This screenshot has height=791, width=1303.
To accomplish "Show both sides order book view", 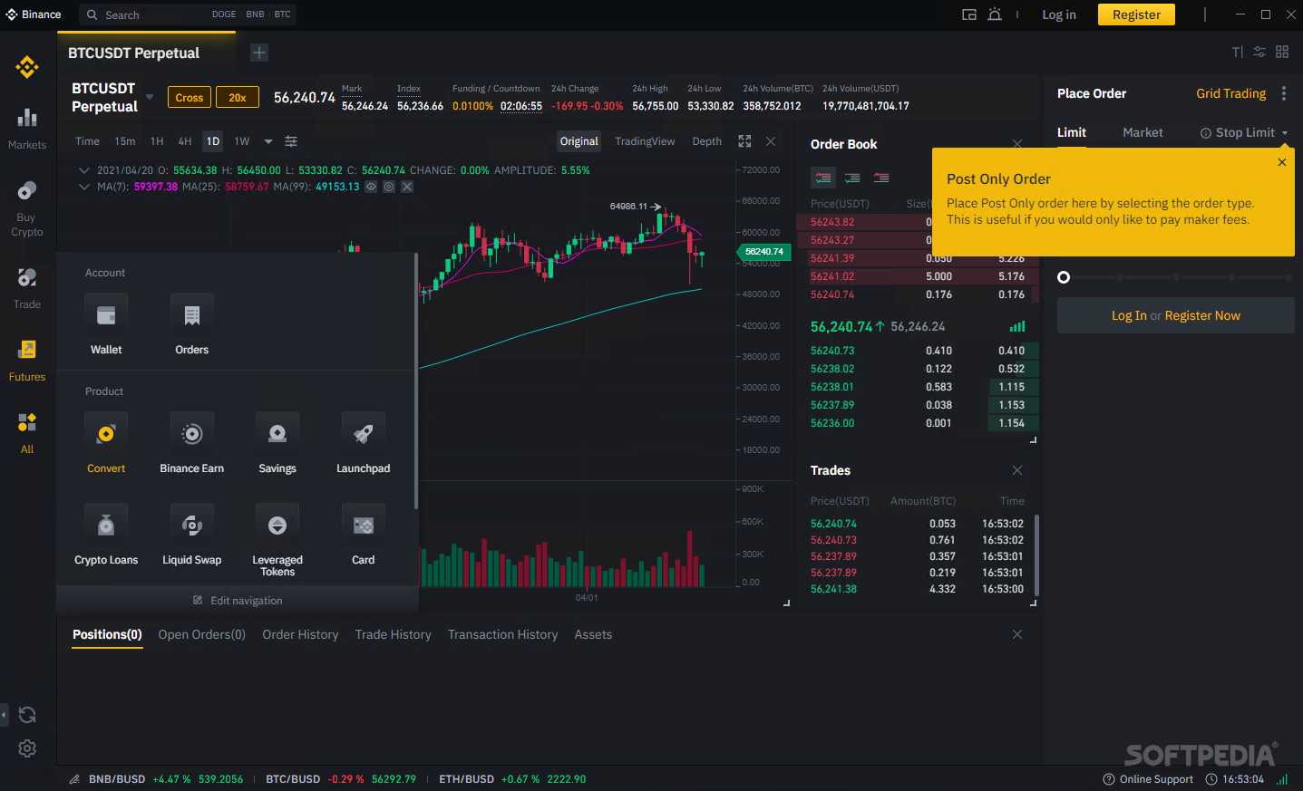I will [823, 178].
